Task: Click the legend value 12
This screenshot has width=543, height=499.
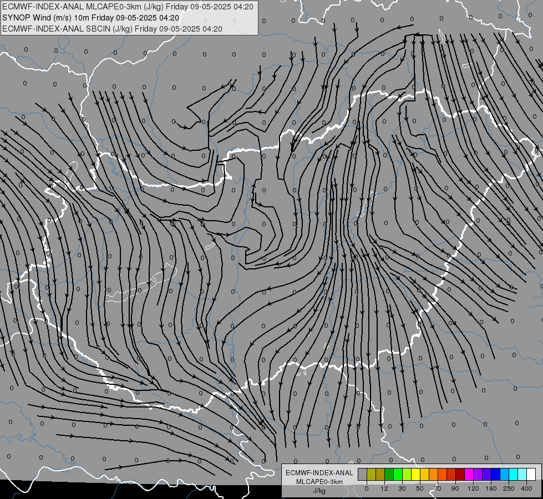Action: [x=384, y=488]
